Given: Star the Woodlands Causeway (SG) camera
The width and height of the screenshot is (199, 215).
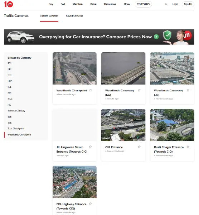Looking at the screenshot, I should coord(139,90).
